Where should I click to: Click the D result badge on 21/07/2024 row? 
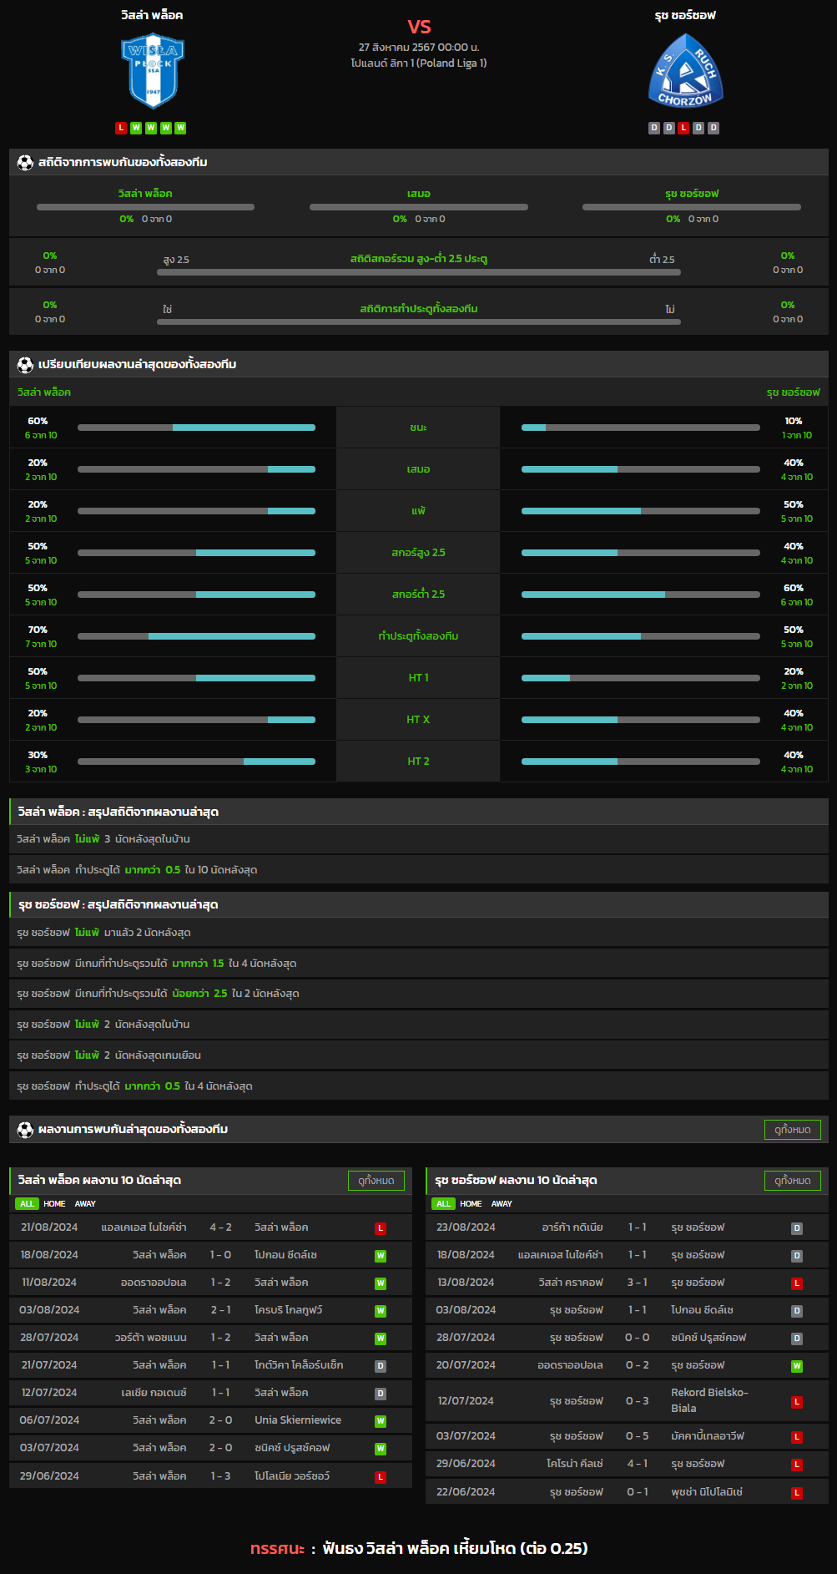(x=381, y=1366)
